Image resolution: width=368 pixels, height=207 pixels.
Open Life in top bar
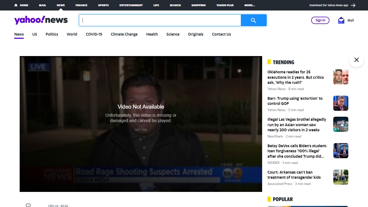pyautogui.click(x=156, y=5)
